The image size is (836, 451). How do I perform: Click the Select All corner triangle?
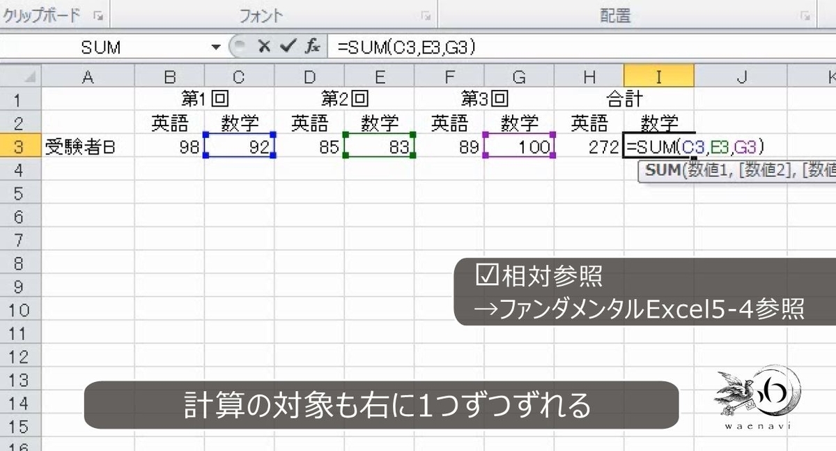pos(21,76)
